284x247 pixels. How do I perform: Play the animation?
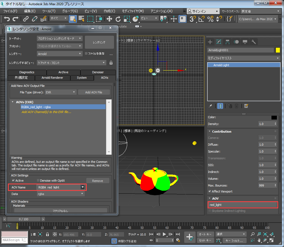coord(164,234)
